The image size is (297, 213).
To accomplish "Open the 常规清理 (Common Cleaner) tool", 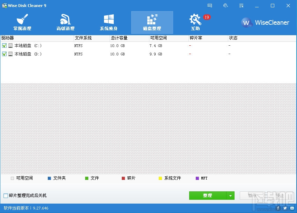I will (22, 22).
